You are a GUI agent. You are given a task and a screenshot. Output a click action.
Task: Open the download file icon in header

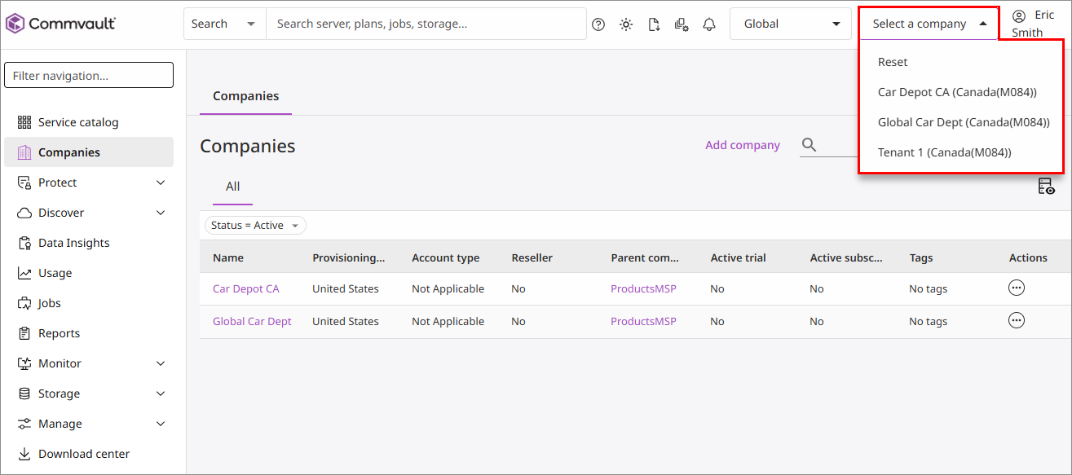point(654,24)
